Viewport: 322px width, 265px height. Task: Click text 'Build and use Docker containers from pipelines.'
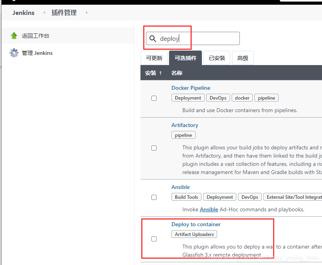240,110
